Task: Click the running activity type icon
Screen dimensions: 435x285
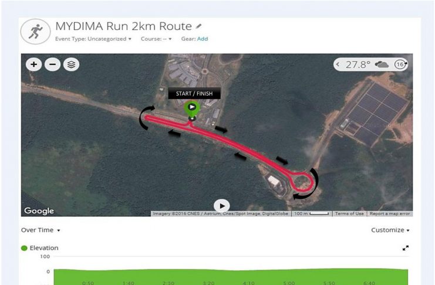Action: click(x=35, y=31)
